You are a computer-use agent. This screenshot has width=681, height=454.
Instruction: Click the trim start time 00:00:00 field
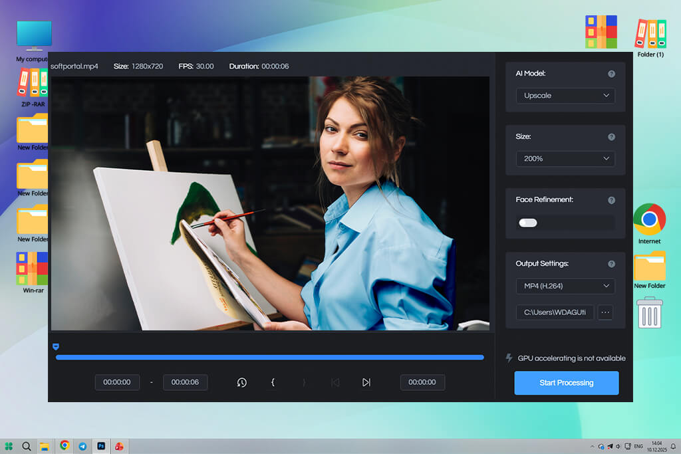[117, 382]
